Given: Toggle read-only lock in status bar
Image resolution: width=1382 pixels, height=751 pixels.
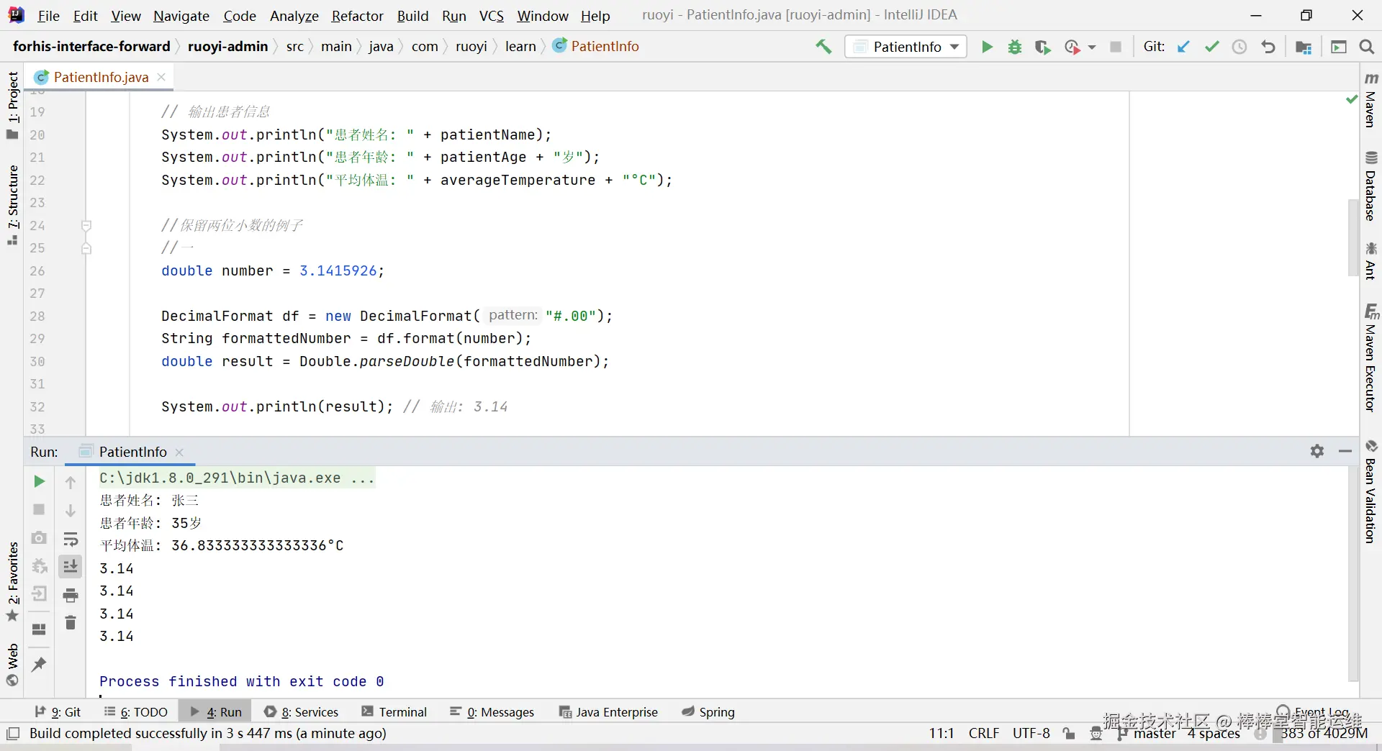Looking at the screenshot, I should [1069, 733].
